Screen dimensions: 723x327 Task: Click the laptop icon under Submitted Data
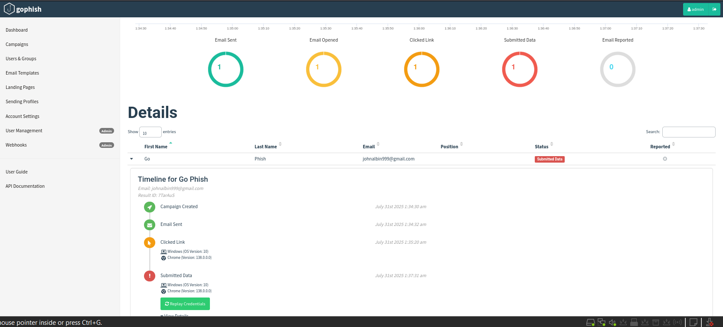164,285
